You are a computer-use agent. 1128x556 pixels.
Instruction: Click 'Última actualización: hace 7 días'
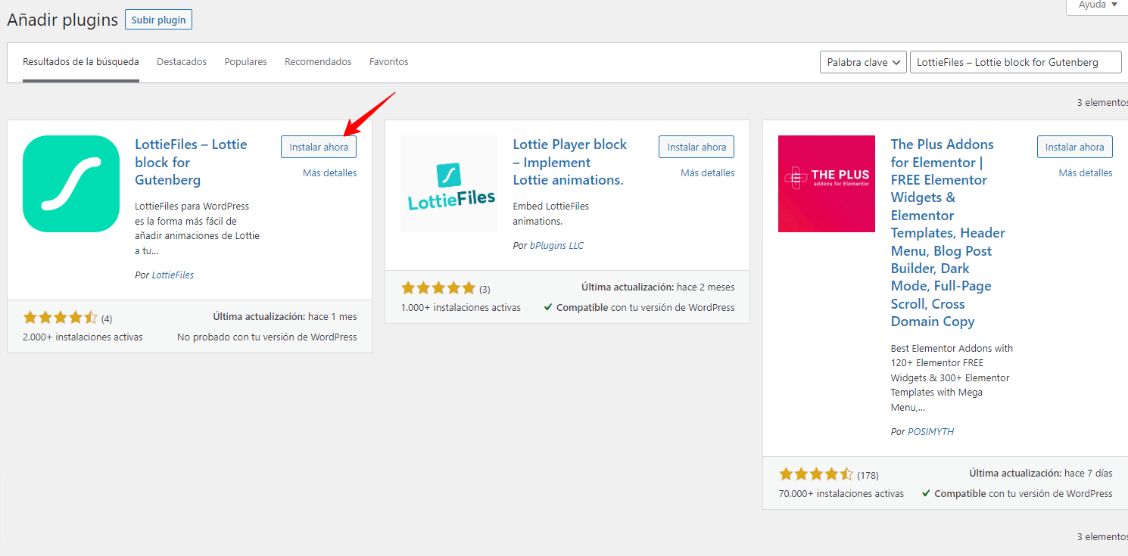pos(1041,474)
